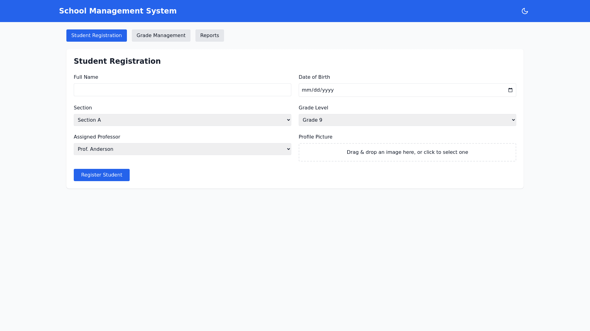590x331 pixels.
Task: Expand the Prof. Anderson professor dropdown
Action: [182, 149]
